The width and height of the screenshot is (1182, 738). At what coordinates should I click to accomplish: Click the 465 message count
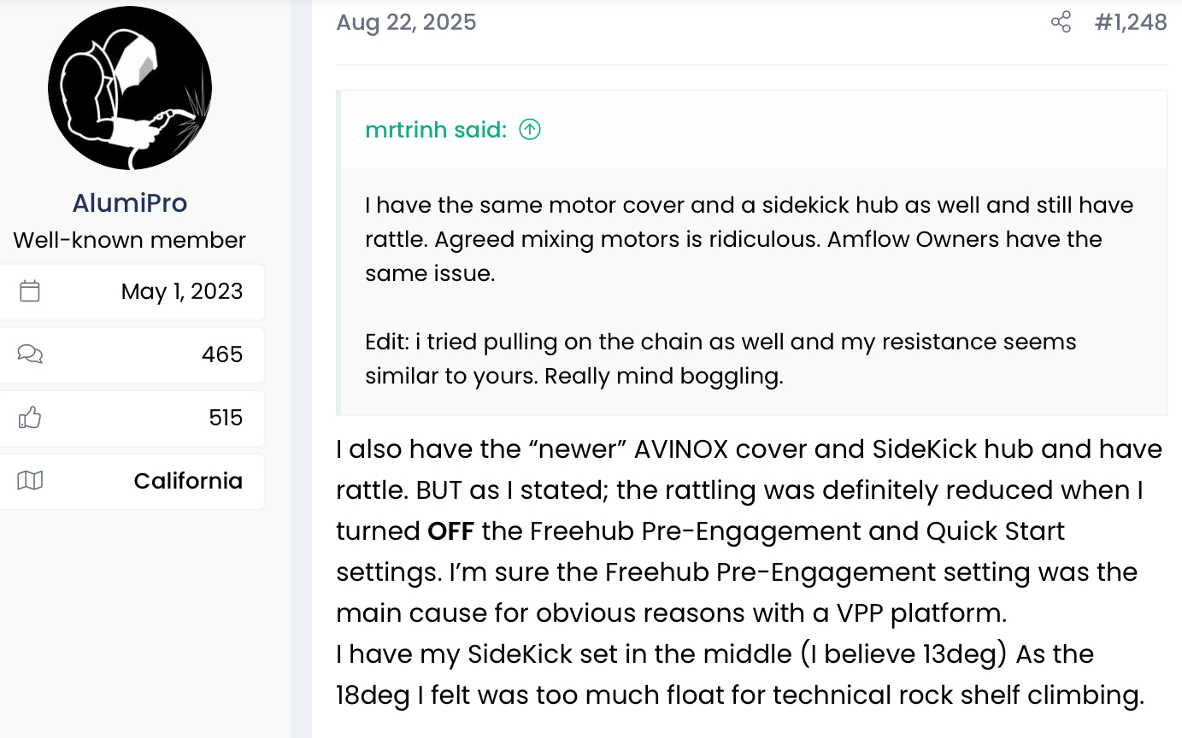click(222, 354)
